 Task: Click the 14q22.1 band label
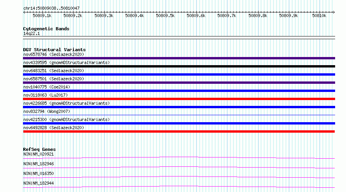31,33
